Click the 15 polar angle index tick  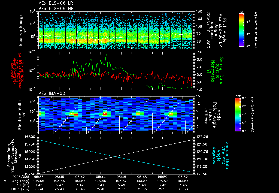198,96
